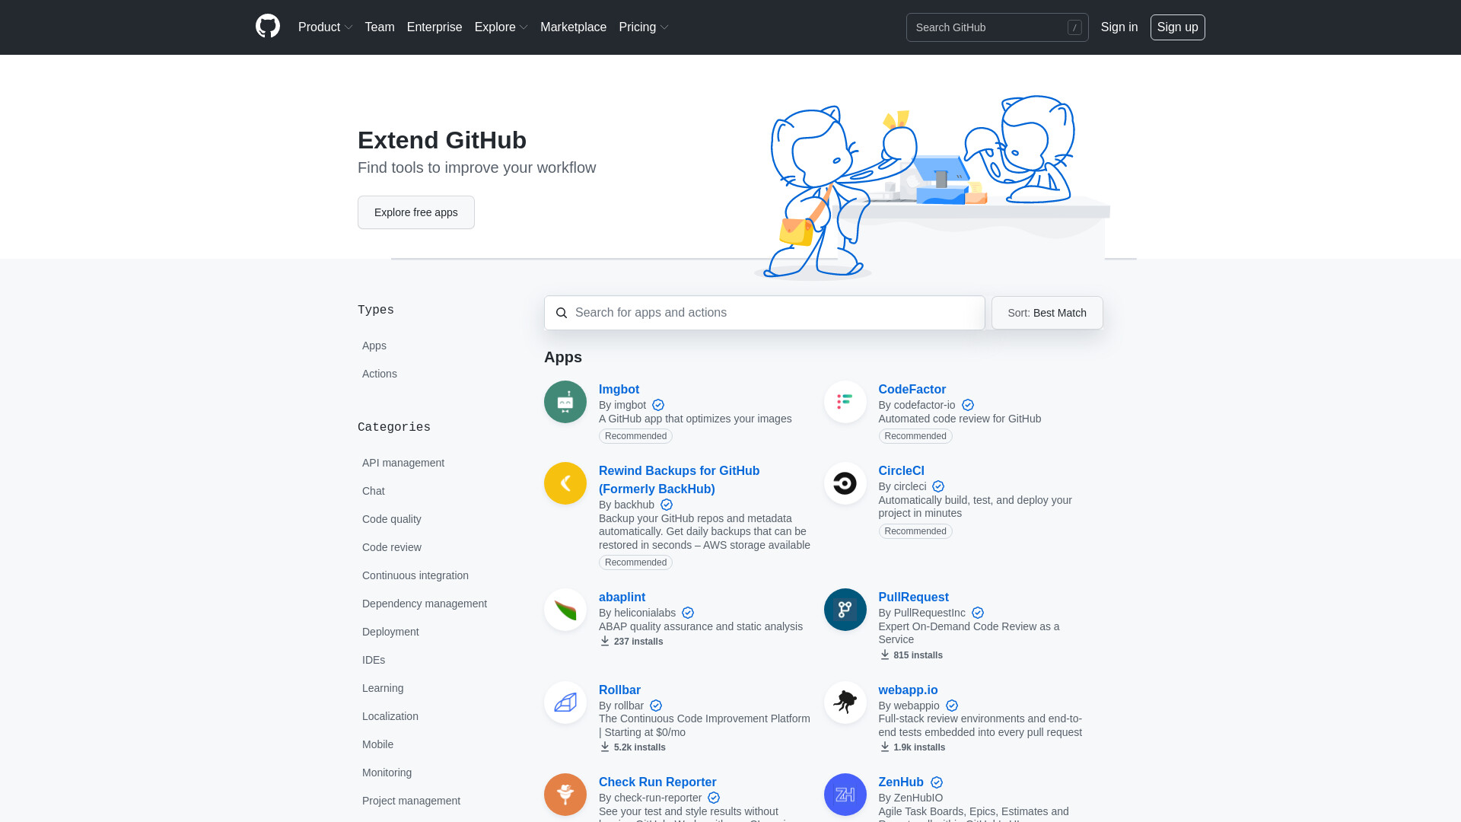Open the webapp.io app icon
The height and width of the screenshot is (822, 1461).
pos(845,703)
